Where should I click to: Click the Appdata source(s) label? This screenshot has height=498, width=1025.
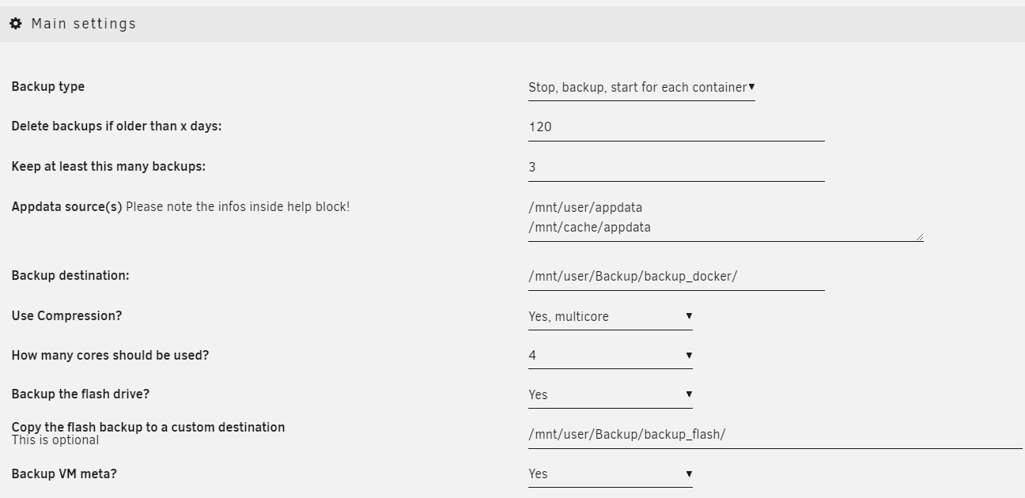66,207
